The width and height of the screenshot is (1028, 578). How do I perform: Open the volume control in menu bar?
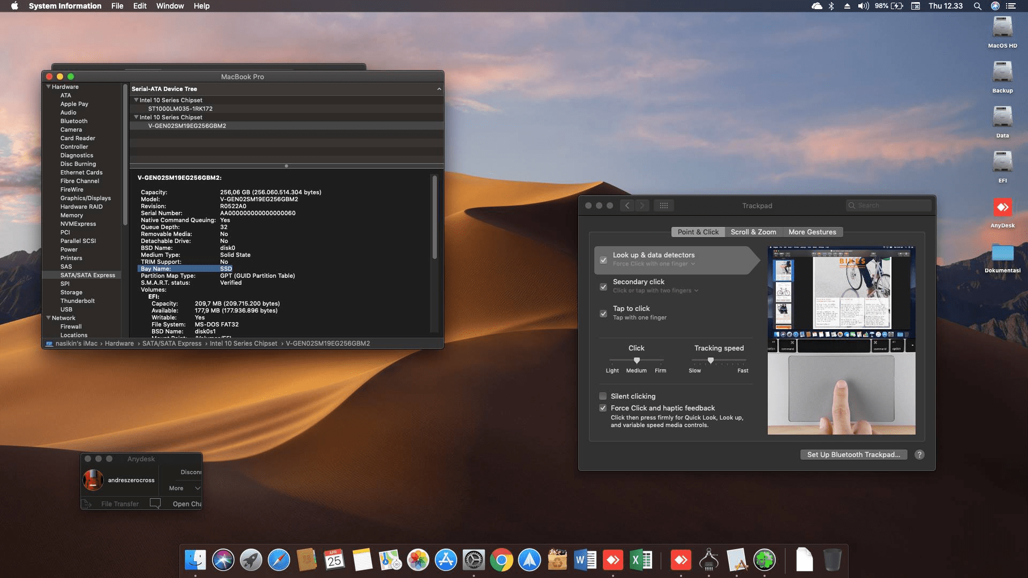point(863,6)
